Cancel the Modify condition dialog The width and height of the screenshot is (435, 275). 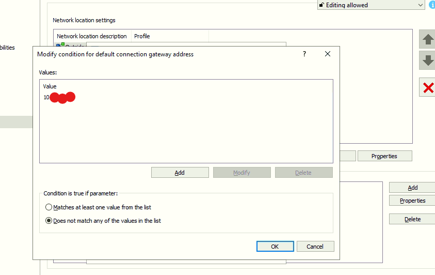(x=315, y=247)
